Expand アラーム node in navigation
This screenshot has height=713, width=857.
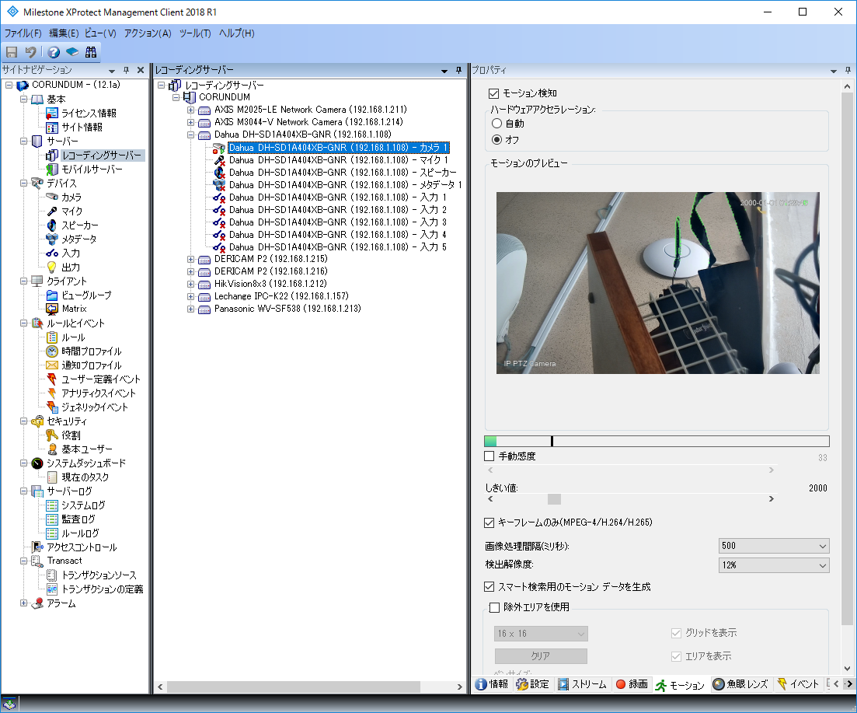[x=23, y=603]
